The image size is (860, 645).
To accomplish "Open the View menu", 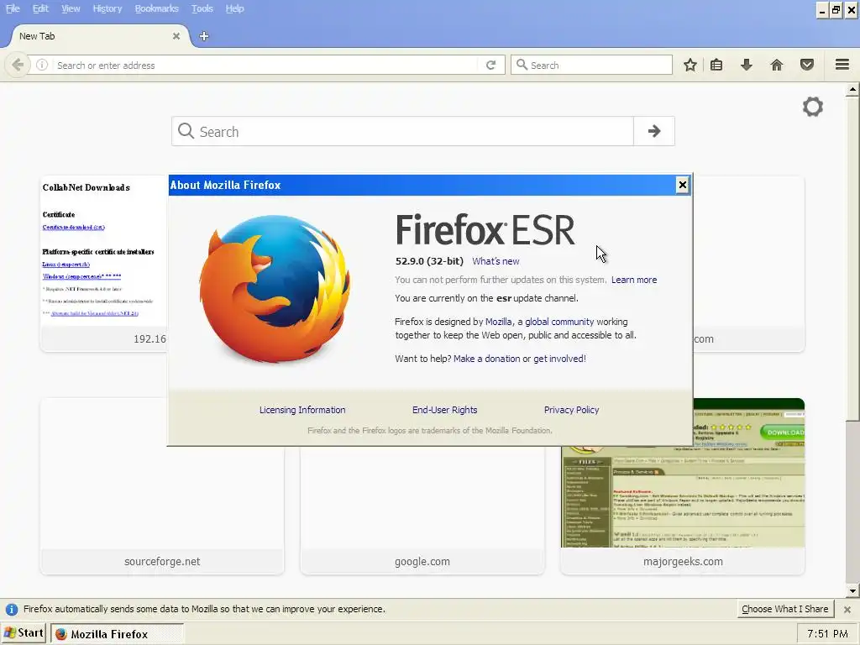I will click(x=71, y=8).
